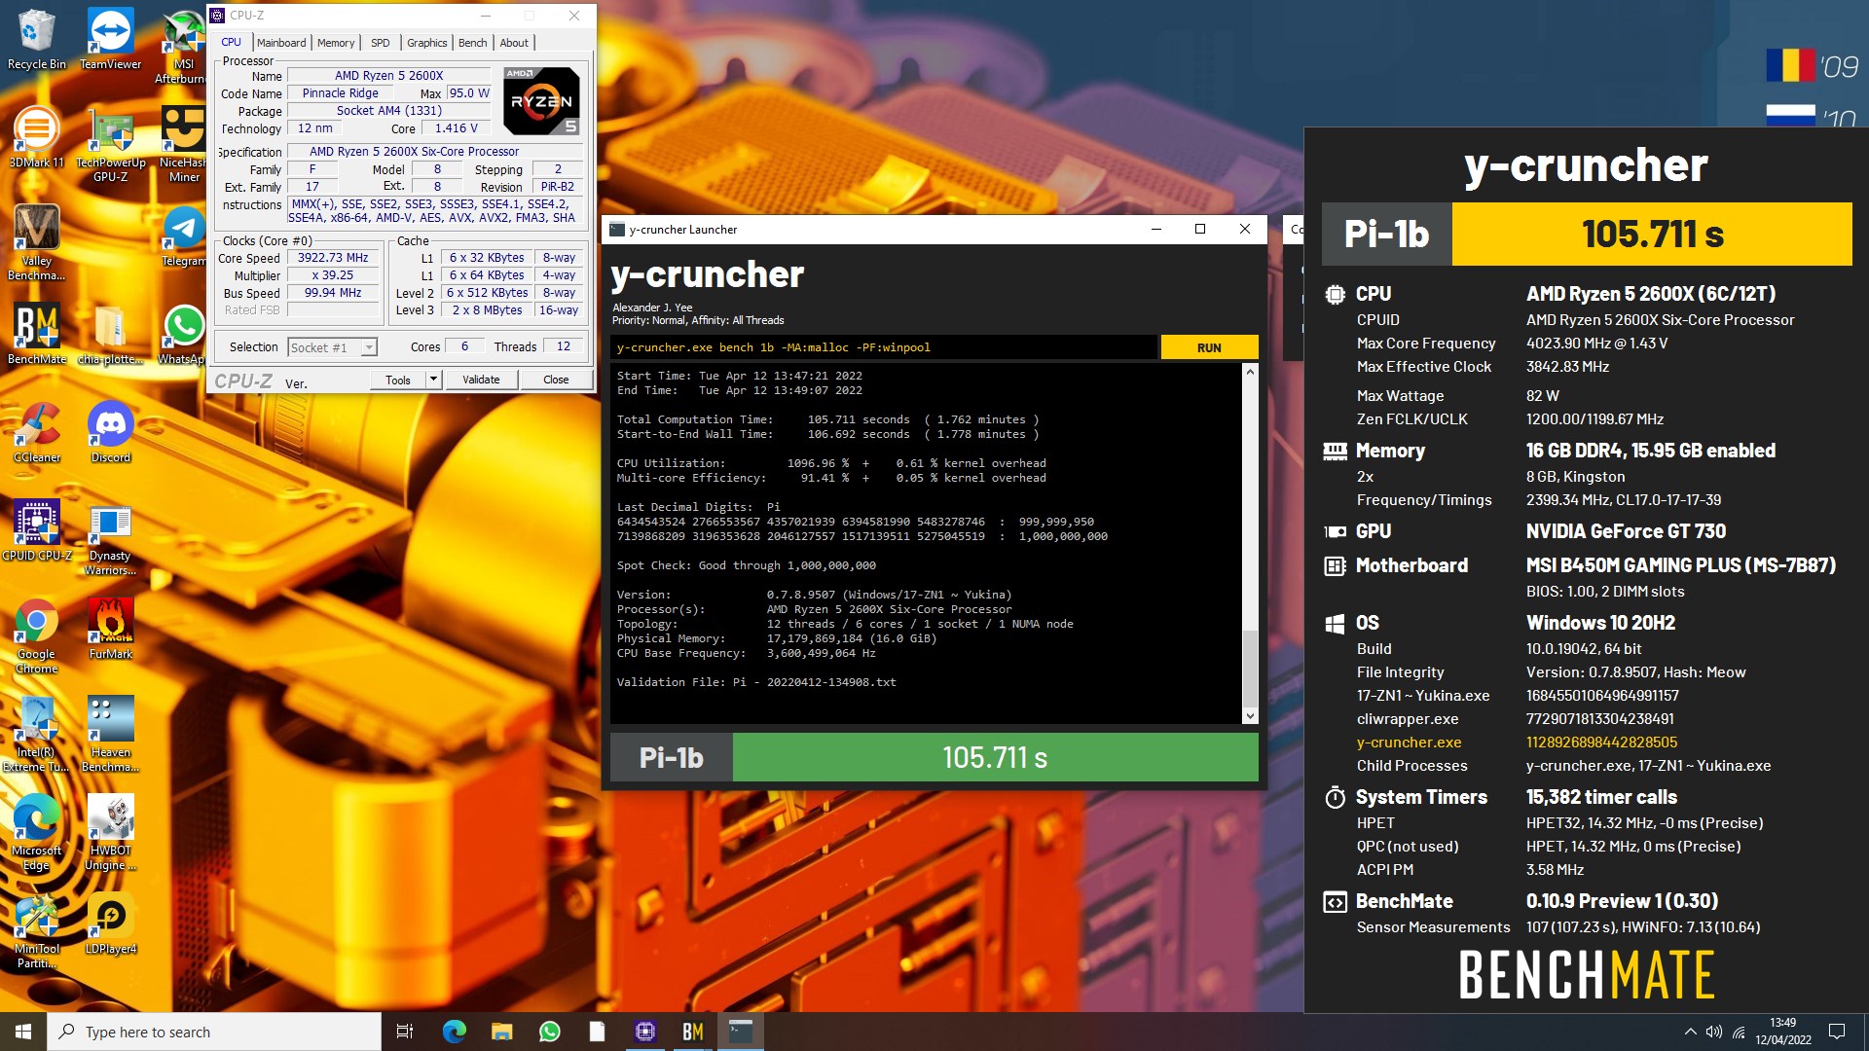1869x1051 pixels.
Task: Click the y-cruncher command line field
Action: point(884,347)
